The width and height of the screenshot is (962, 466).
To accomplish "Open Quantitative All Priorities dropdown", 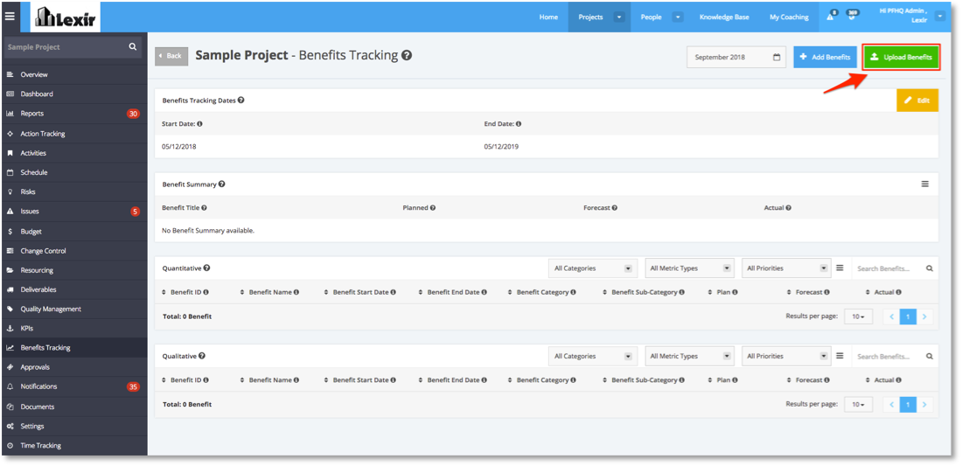I will 786,268.
